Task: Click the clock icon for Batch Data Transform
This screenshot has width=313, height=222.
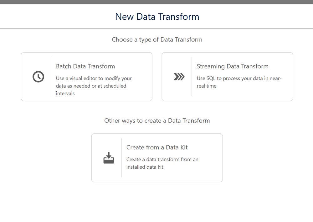Action: (38, 77)
